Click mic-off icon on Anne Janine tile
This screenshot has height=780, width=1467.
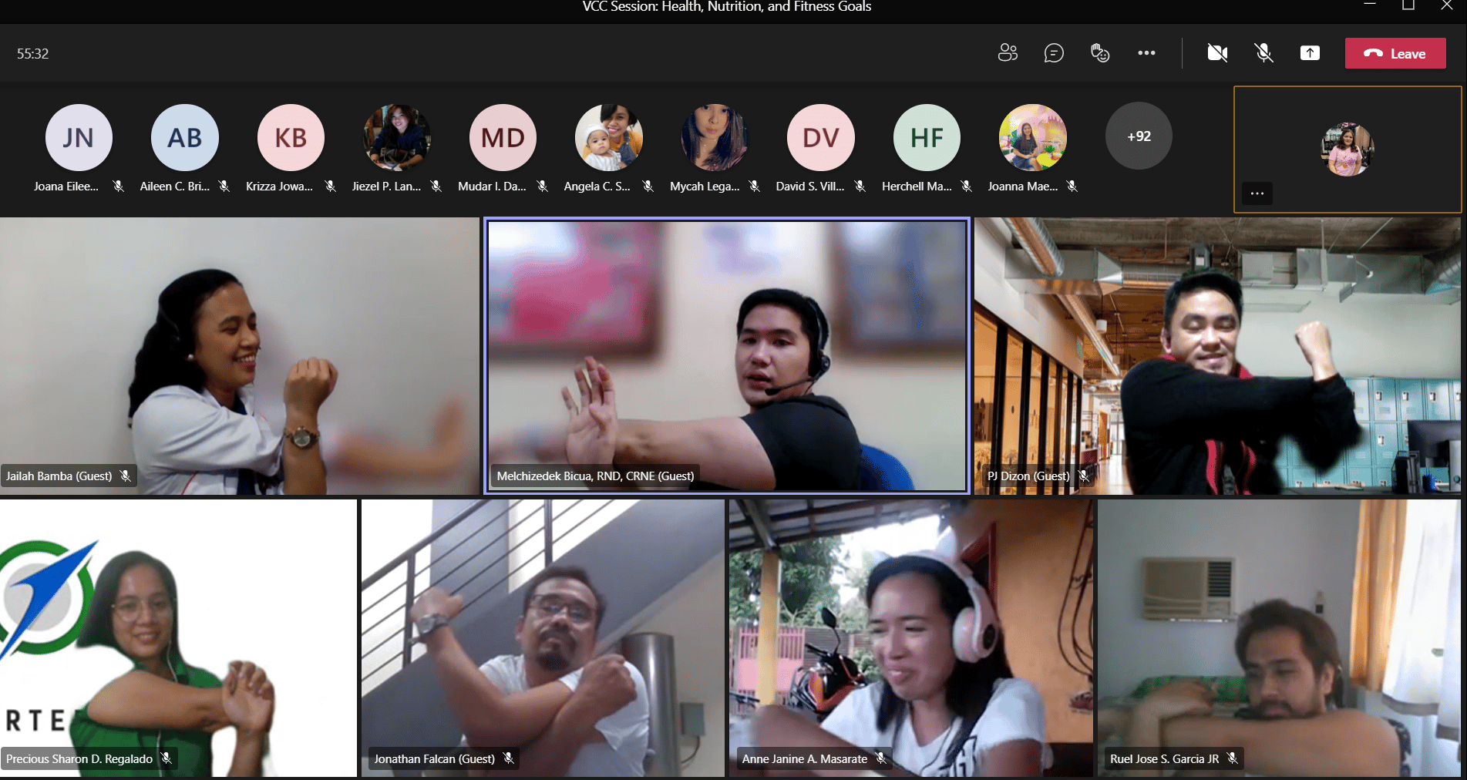pos(881,758)
